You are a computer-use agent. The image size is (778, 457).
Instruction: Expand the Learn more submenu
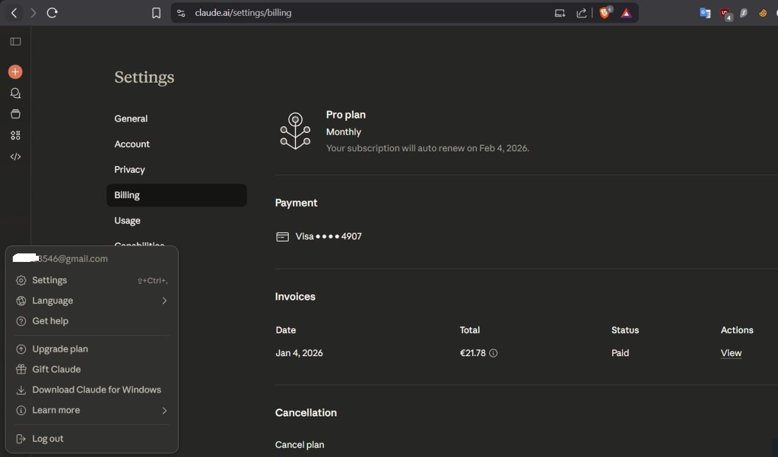point(92,410)
